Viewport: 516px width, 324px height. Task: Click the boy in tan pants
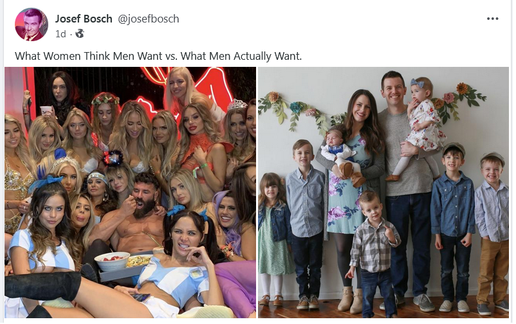click(x=492, y=232)
